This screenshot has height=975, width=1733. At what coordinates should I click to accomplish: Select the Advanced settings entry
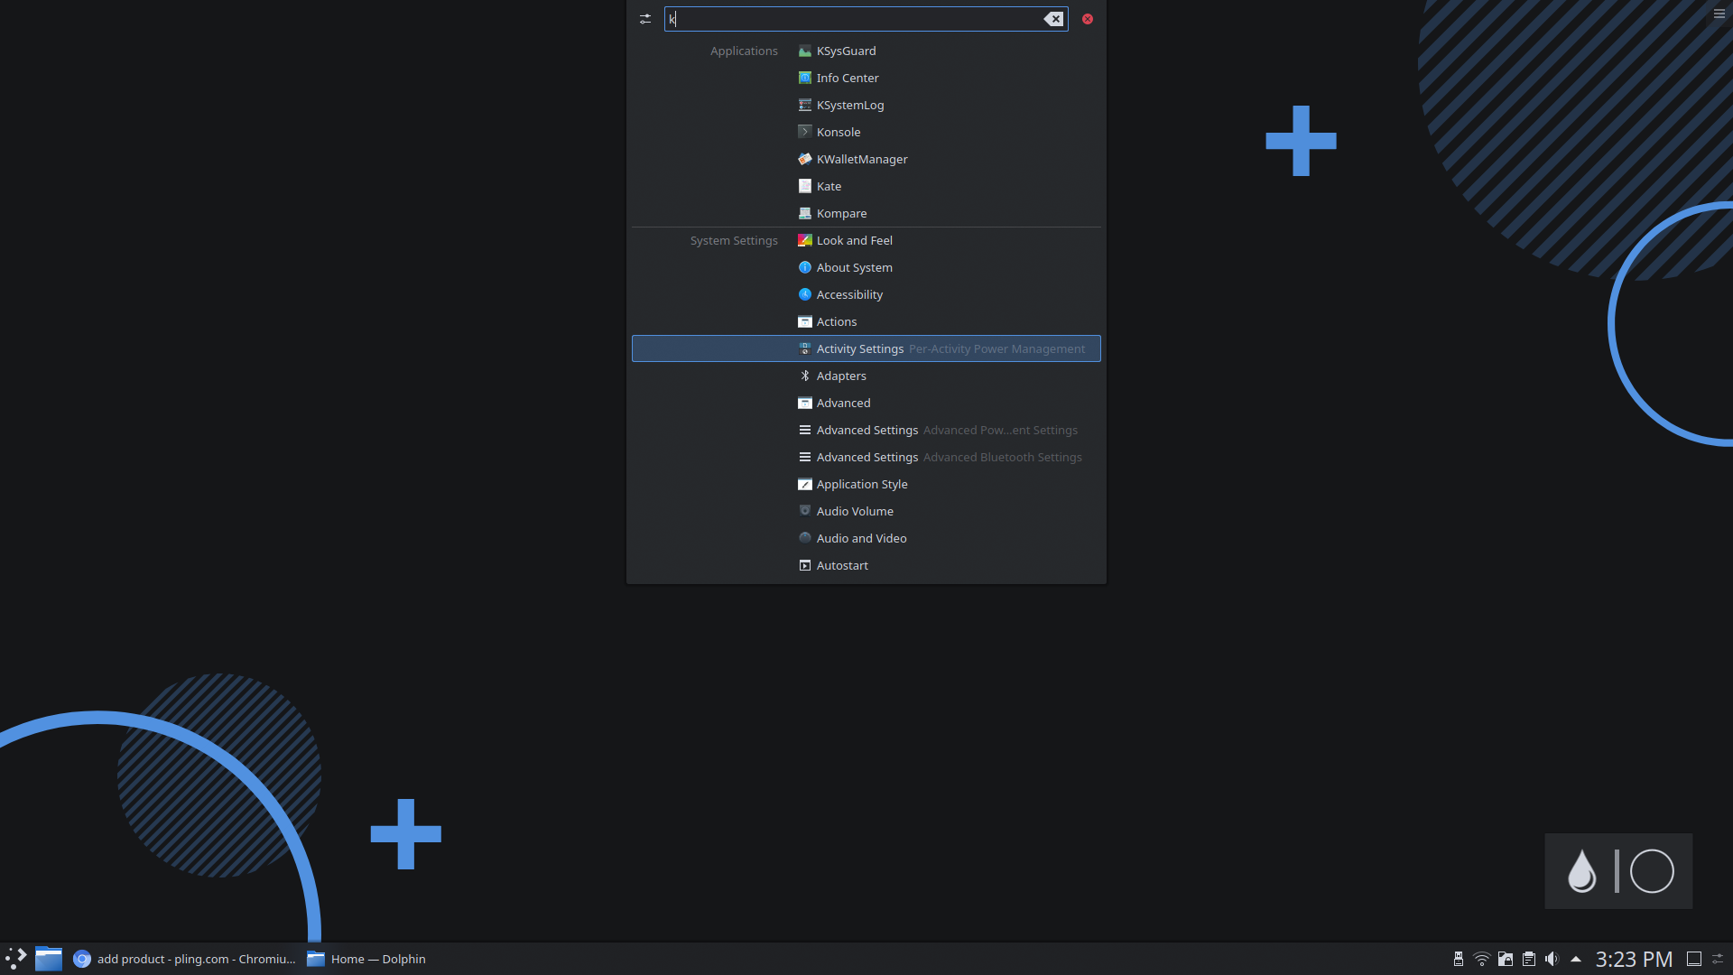(866, 403)
